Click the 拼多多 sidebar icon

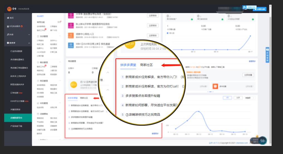8,43
